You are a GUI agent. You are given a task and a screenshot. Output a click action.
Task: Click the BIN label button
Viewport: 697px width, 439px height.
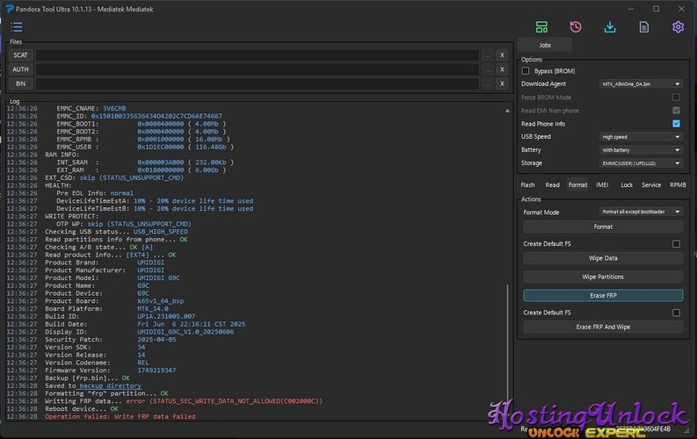20,83
